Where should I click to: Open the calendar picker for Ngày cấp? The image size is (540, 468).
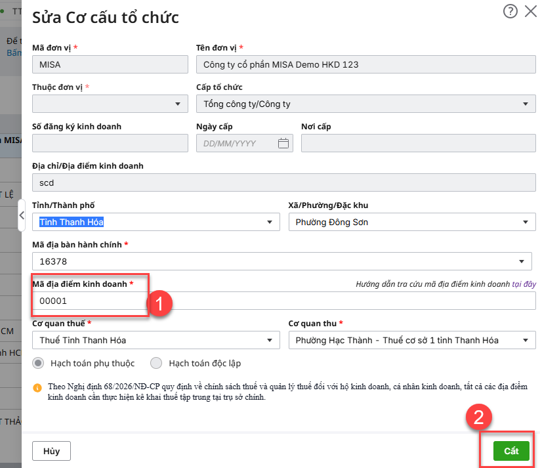(283, 143)
